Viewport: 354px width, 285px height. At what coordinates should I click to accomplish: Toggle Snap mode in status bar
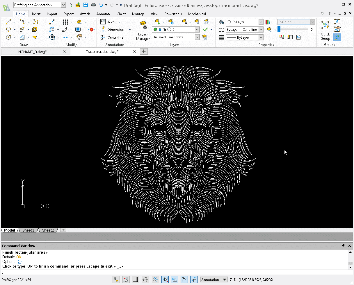126,280
